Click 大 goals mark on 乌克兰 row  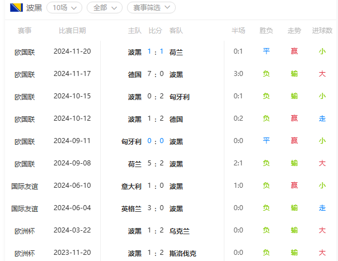322,230
